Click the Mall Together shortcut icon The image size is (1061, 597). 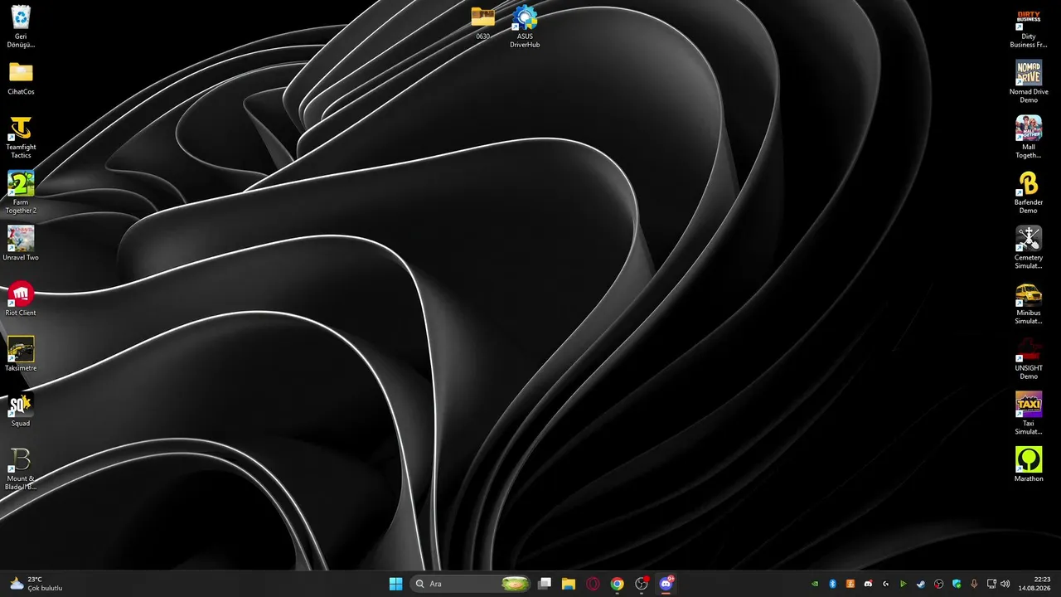coord(1029,137)
